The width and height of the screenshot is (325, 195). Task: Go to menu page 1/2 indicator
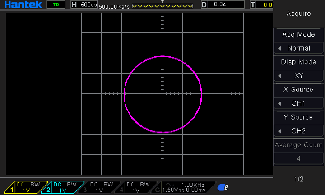coord(298,179)
